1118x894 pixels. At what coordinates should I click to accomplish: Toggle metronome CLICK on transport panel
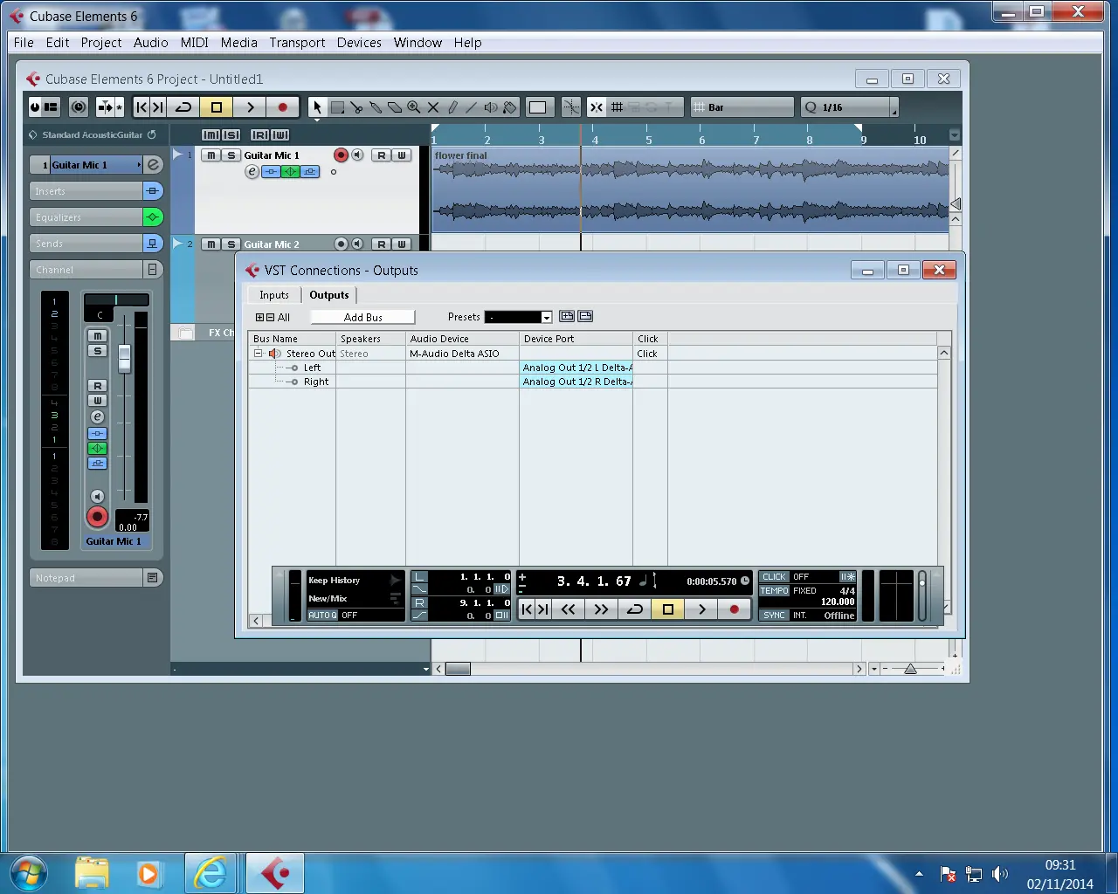coord(774,577)
